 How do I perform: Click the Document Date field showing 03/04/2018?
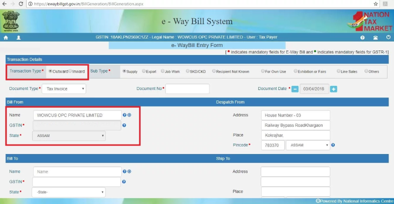click(314, 89)
